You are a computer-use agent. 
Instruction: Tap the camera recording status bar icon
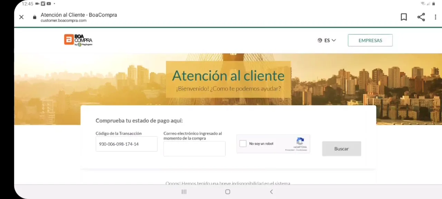(37, 4)
